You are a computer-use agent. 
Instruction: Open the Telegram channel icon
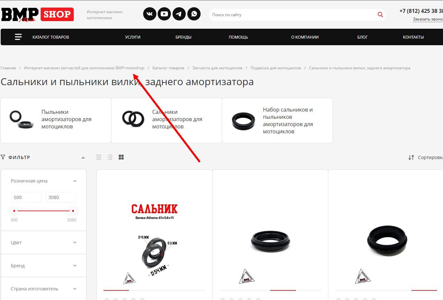(x=179, y=14)
